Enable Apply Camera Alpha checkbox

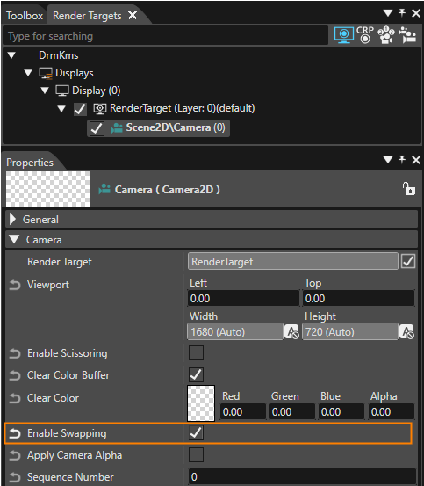coord(196,454)
